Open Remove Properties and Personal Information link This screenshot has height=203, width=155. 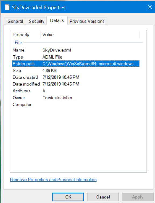53,180
